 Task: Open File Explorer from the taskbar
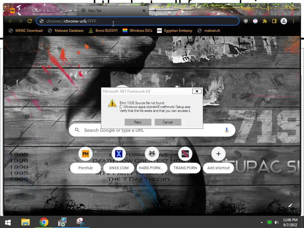26,222
